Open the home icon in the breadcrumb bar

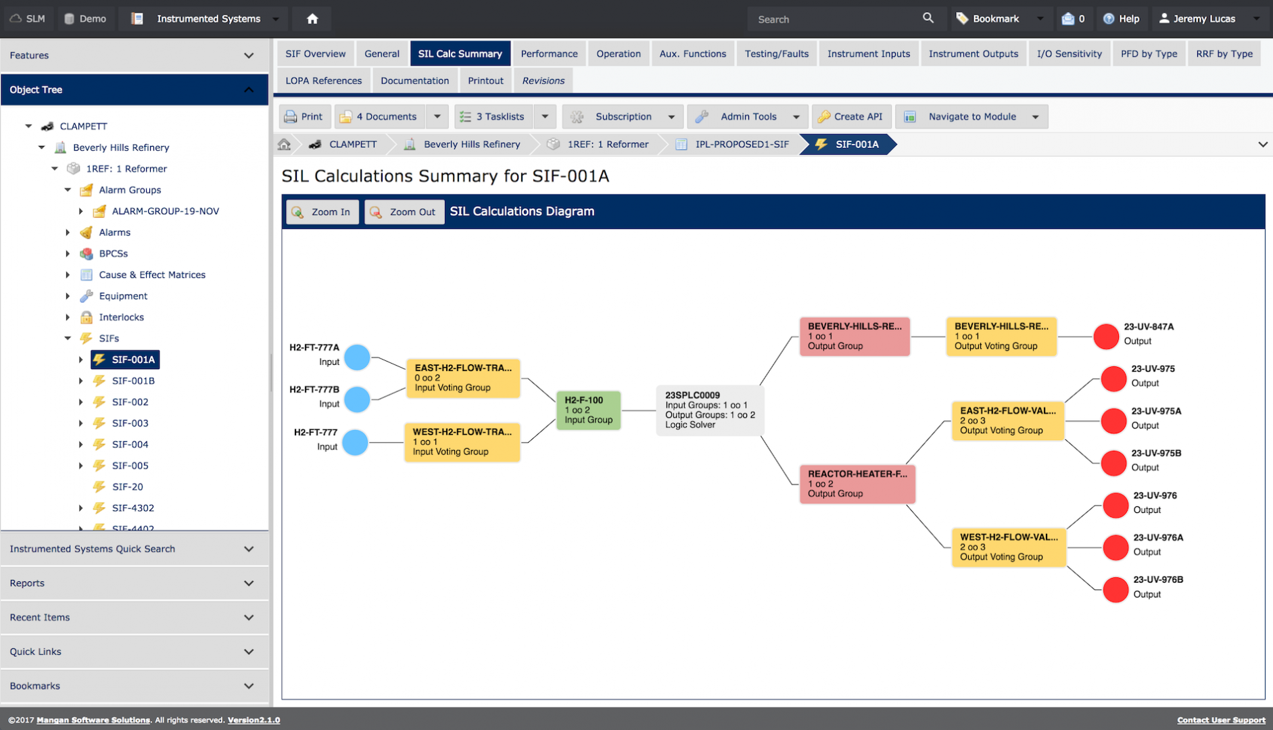click(283, 144)
